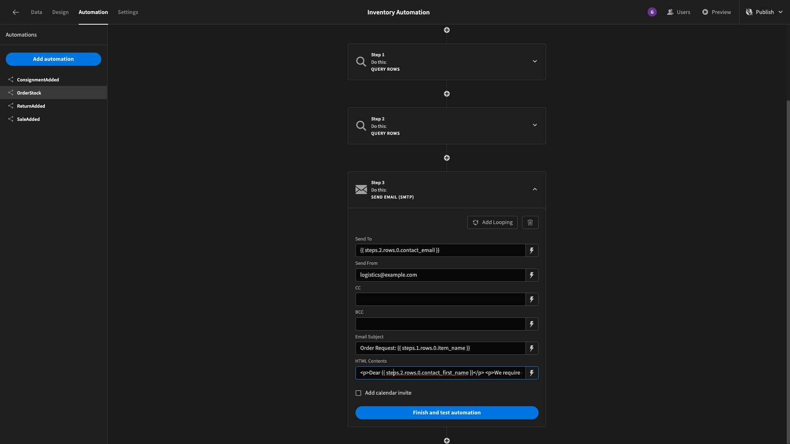Open the ReturnAdded automation
This screenshot has height=444, width=790.
53,106
